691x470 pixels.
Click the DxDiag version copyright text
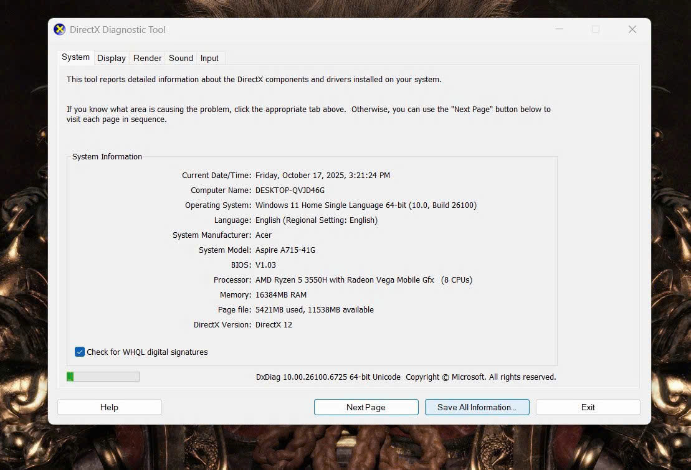click(x=406, y=377)
